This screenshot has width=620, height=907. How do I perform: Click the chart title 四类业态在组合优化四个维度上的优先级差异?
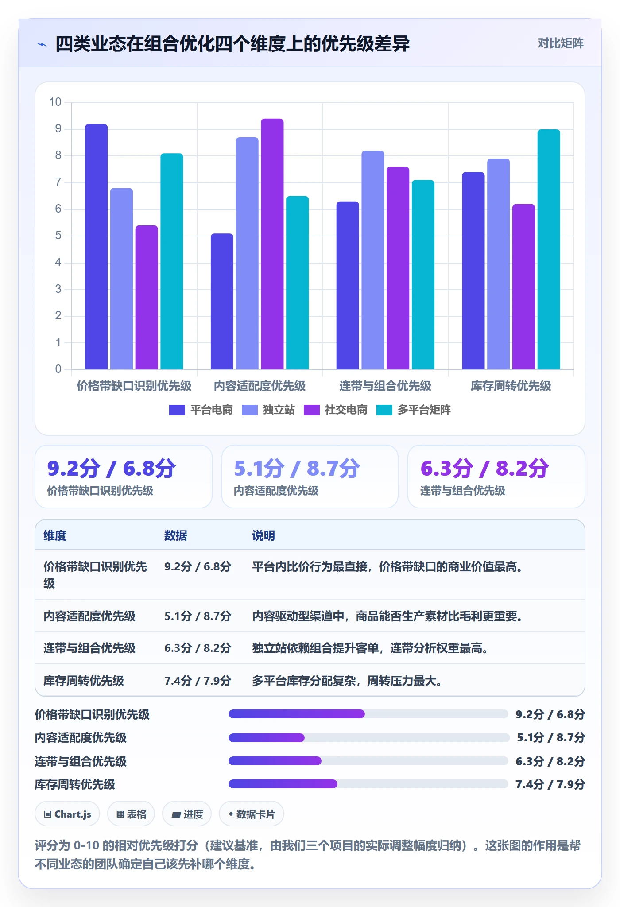pyautogui.click(x=232, y=44)
